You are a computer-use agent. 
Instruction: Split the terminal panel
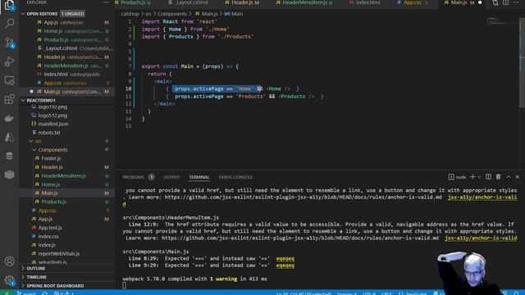click(489, 177)
